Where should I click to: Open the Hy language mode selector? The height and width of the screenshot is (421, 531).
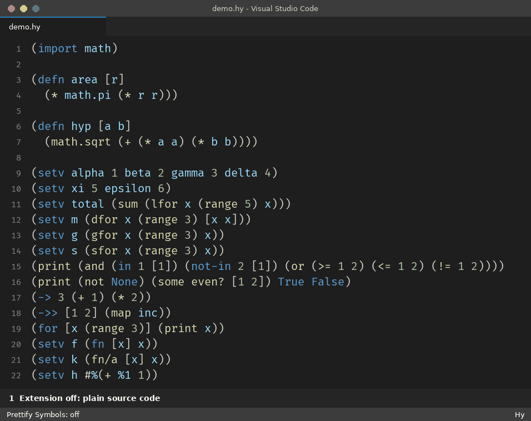point(519,414)
